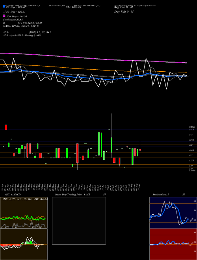Click the 'Stochastics: 29.88' reading
Screen dimensions: 197x260
coord(14,20)
